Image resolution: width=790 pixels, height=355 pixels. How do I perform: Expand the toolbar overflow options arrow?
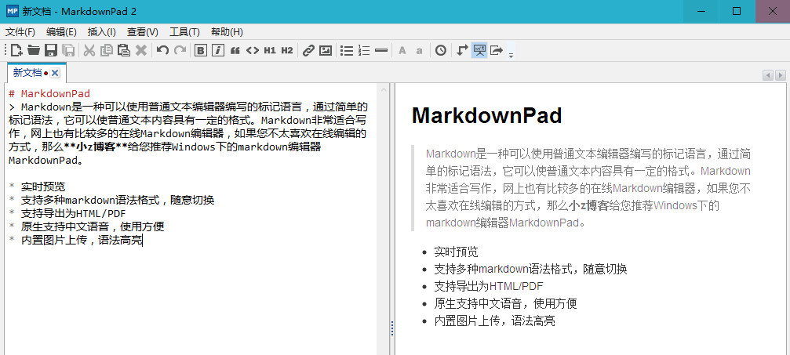(x=511, y=54)
